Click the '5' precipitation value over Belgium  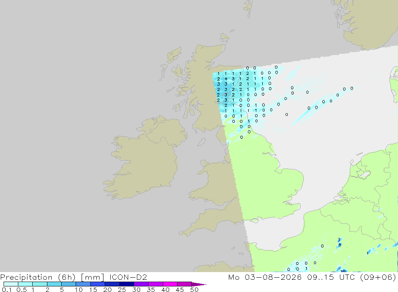pyautogui.click(x=339, y=245)
